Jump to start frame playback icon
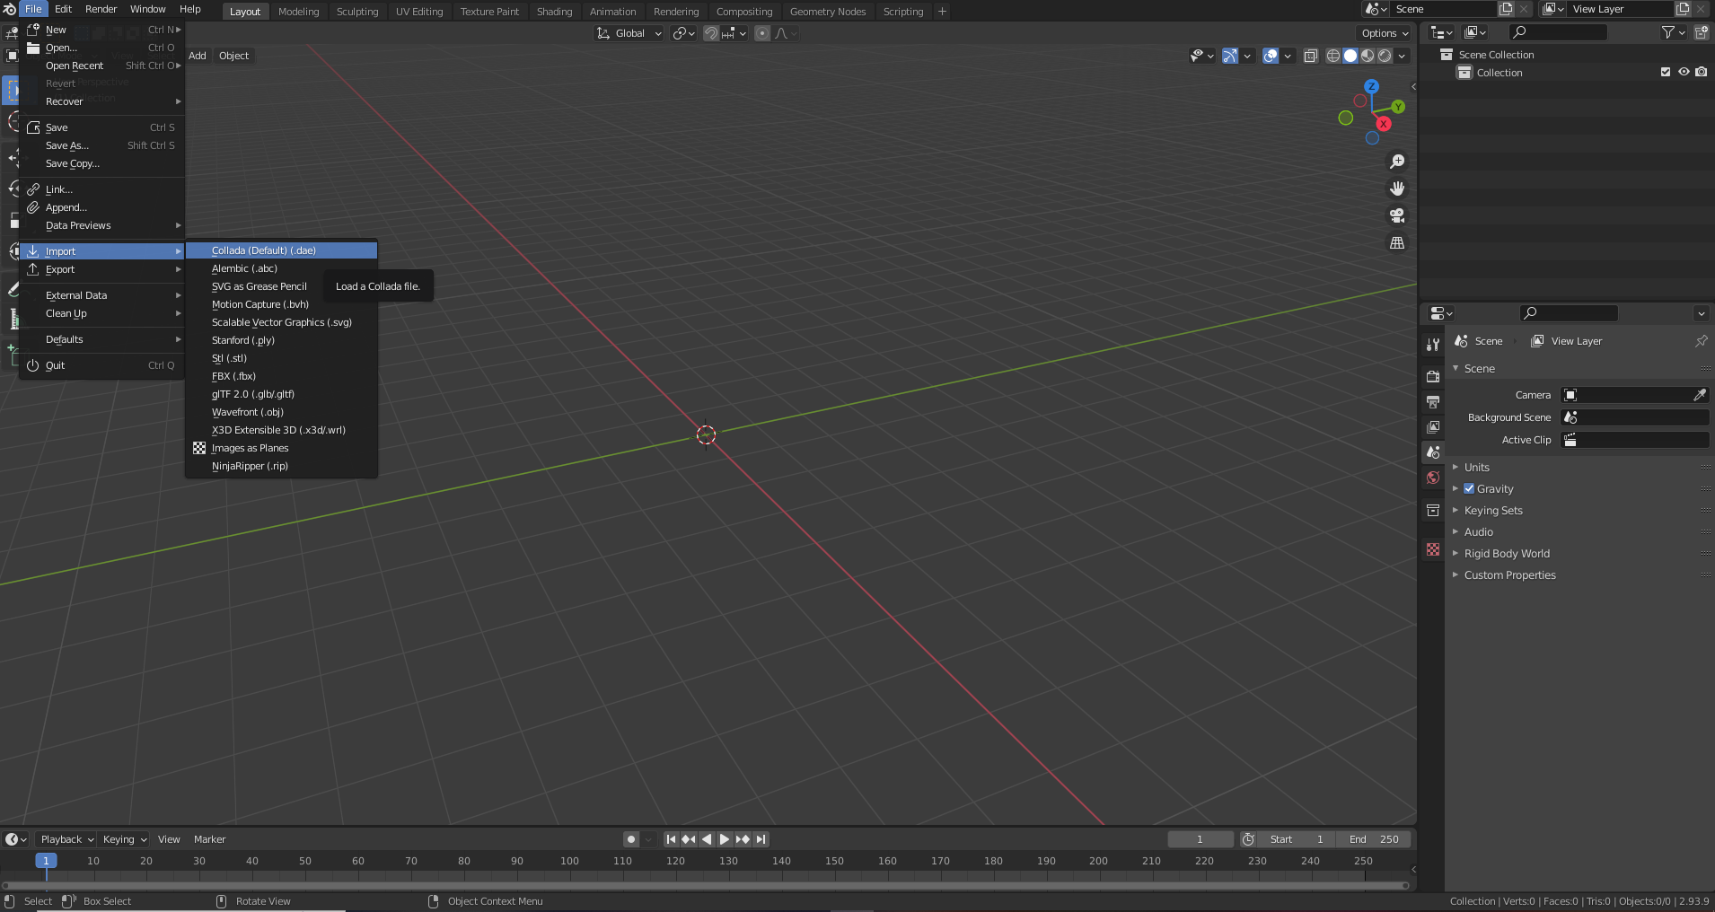Image resolution: width=1715 pixels, height=912 pixels. (671, 839)
